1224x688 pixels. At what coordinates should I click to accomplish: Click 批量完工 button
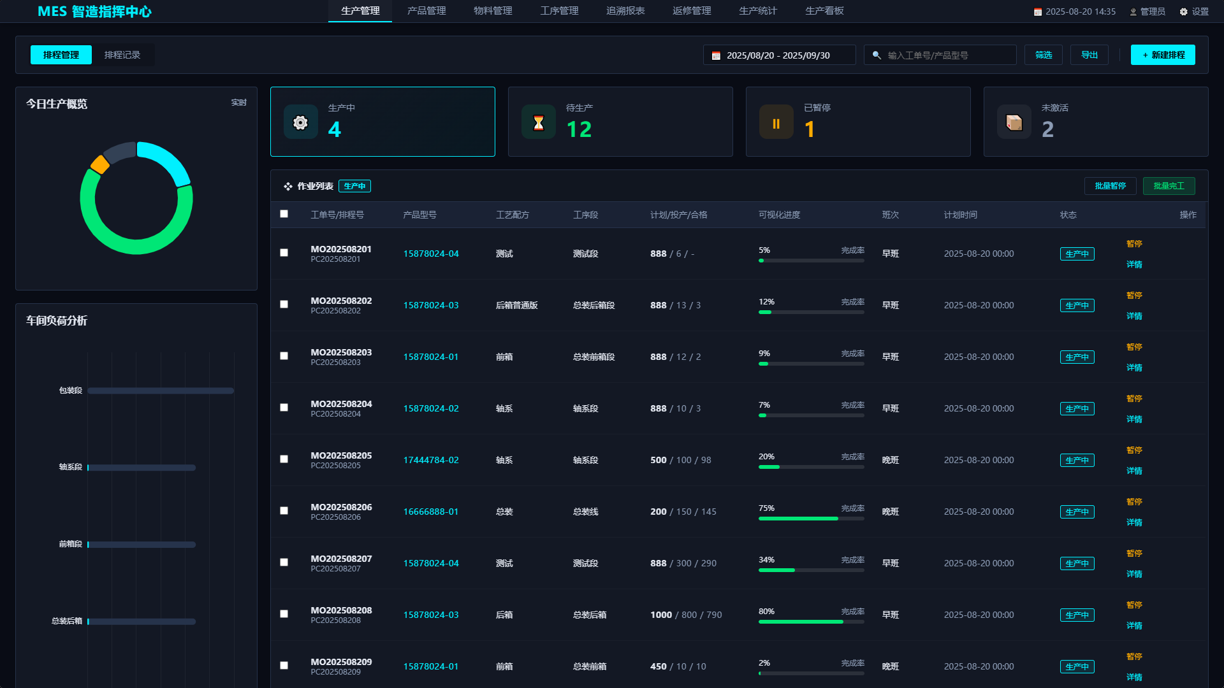1169,186
